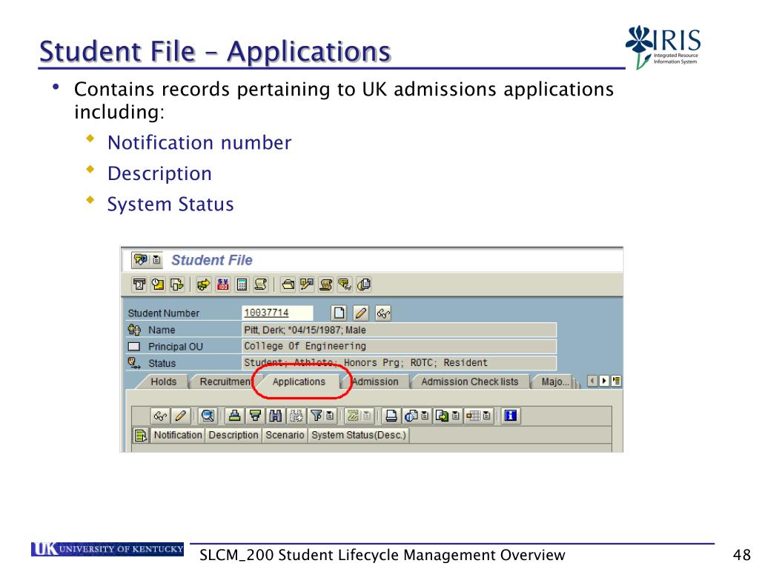Click the funnel set filter icon
The height and width of the screenshot is (569, 759).
pyautogui.click(x=316, y=416)
